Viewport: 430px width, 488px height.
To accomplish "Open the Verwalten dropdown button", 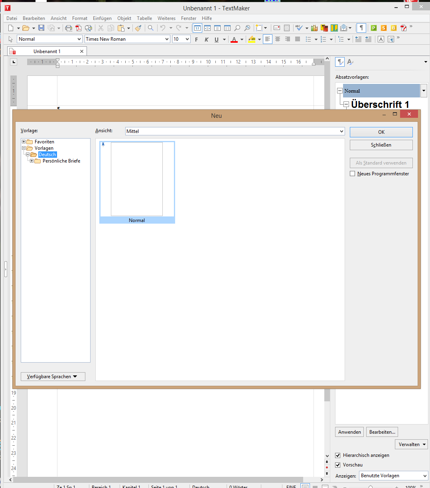I will [412, 444].
